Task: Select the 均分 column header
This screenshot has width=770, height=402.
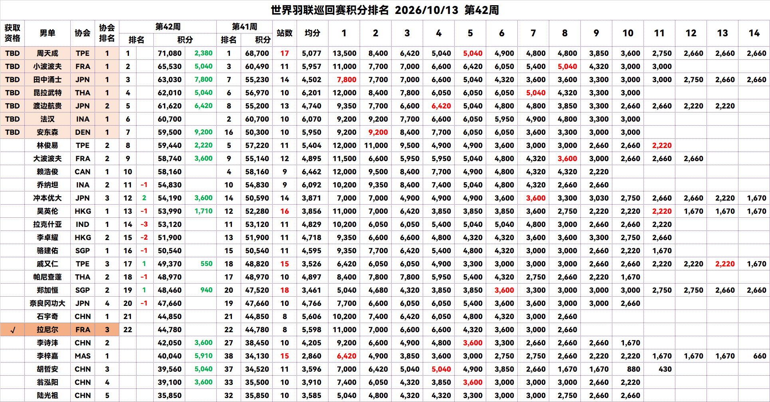Action: [312, 33]
